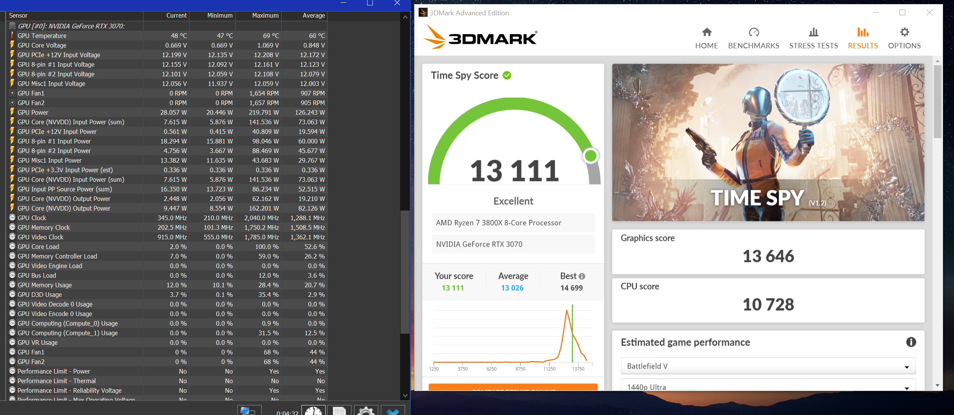Click the log file sheet icon in sensor toolbar
Screen dimensions: 954x415
pos(339,410)
